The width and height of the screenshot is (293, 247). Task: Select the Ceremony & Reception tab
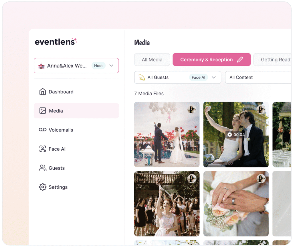207,60
